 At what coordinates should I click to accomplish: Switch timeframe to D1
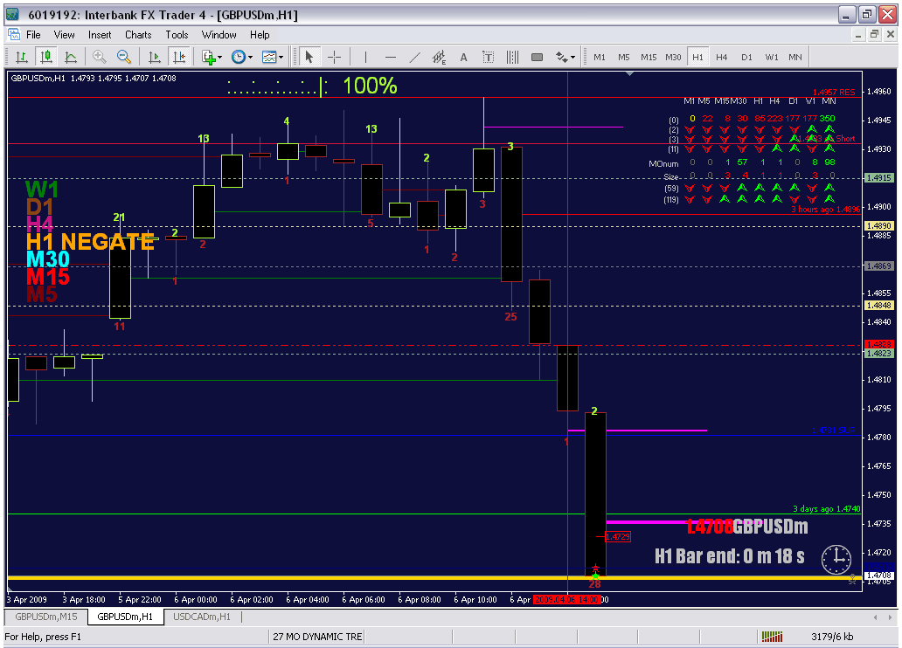746,57
